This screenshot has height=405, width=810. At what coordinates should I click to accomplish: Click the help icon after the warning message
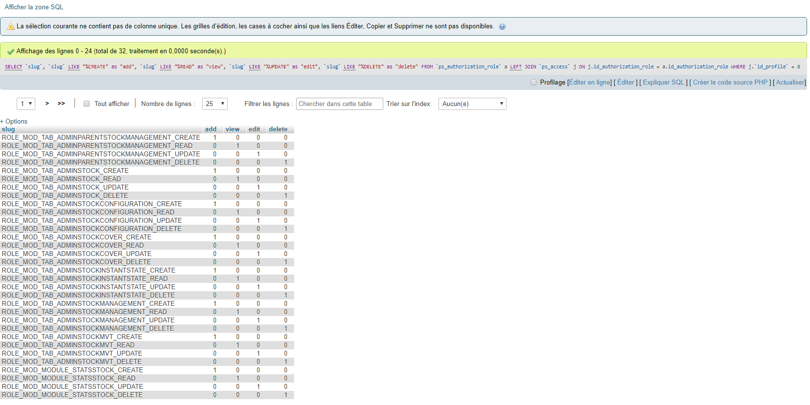(502, 27)
